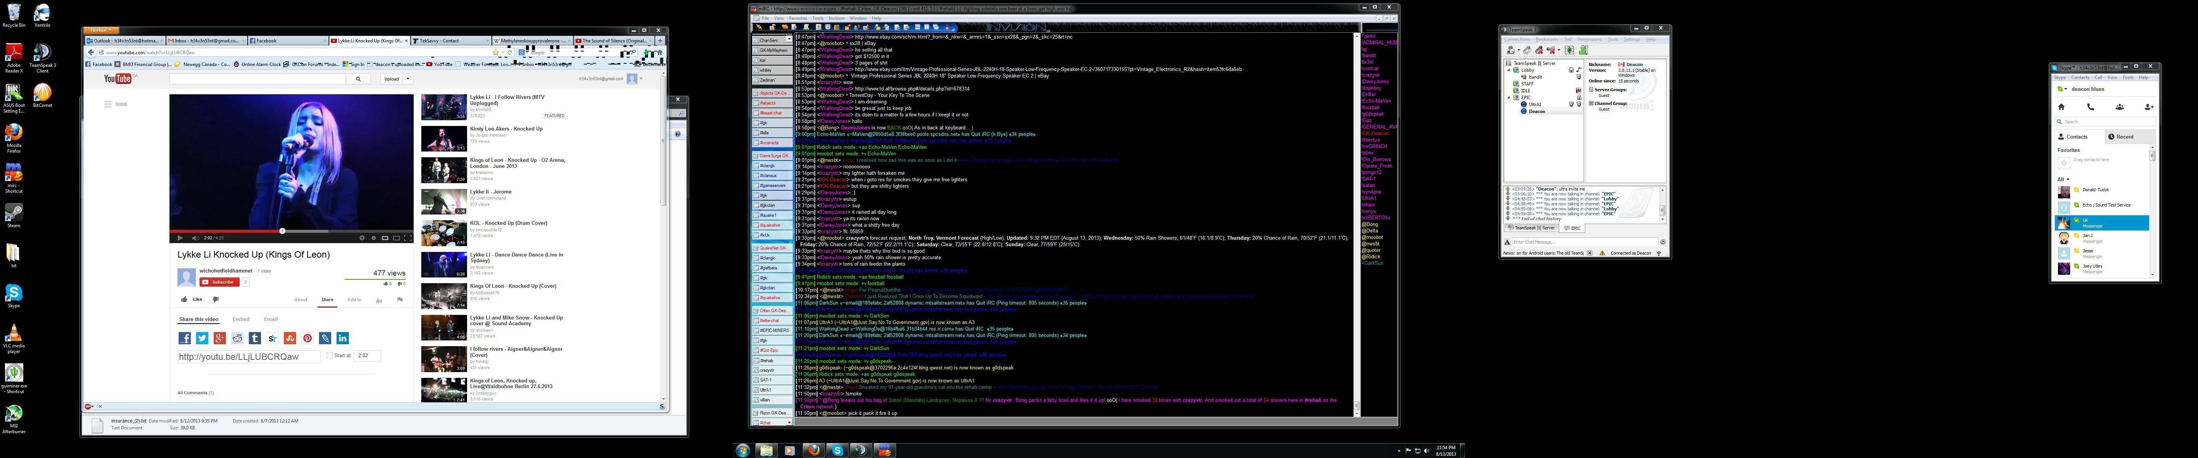The image size is (2198, 458).
Task: Open Skype Contacts menu
Action: pyautogui.click(x=2080, y=77)
